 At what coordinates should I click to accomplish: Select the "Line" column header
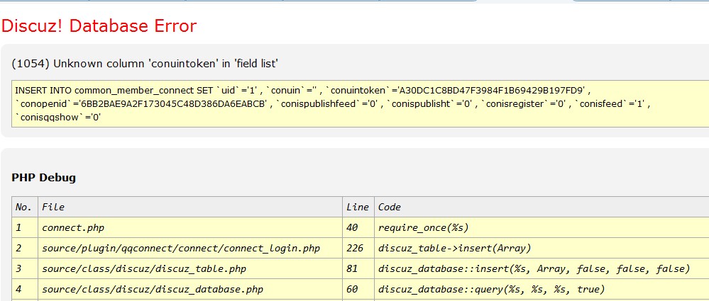click(358, 207)
